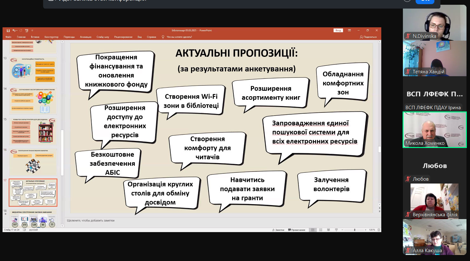Viewport: 470px width, 261px height.
Task: Click the slide thumbnail panel scrollbar thumb
Action: (x=62, y=152)
